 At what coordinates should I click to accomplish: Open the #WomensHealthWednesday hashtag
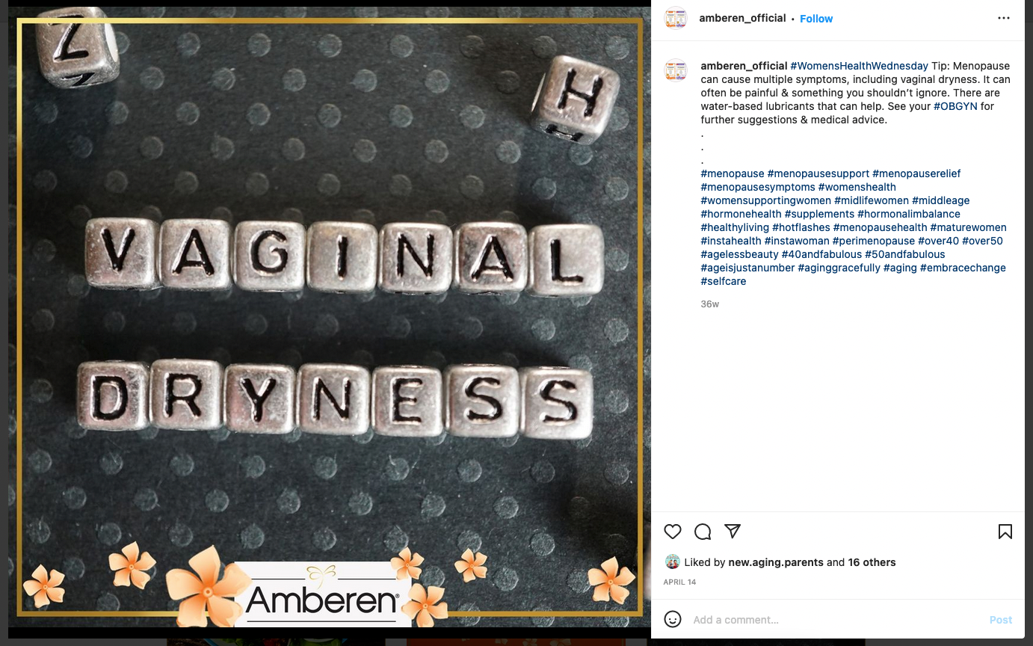point(859,66)
